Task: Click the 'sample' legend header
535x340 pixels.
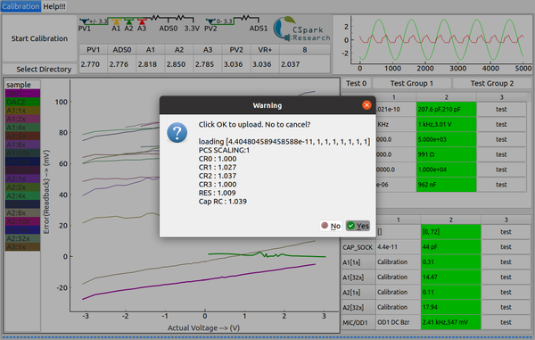Action: [23, 84]
